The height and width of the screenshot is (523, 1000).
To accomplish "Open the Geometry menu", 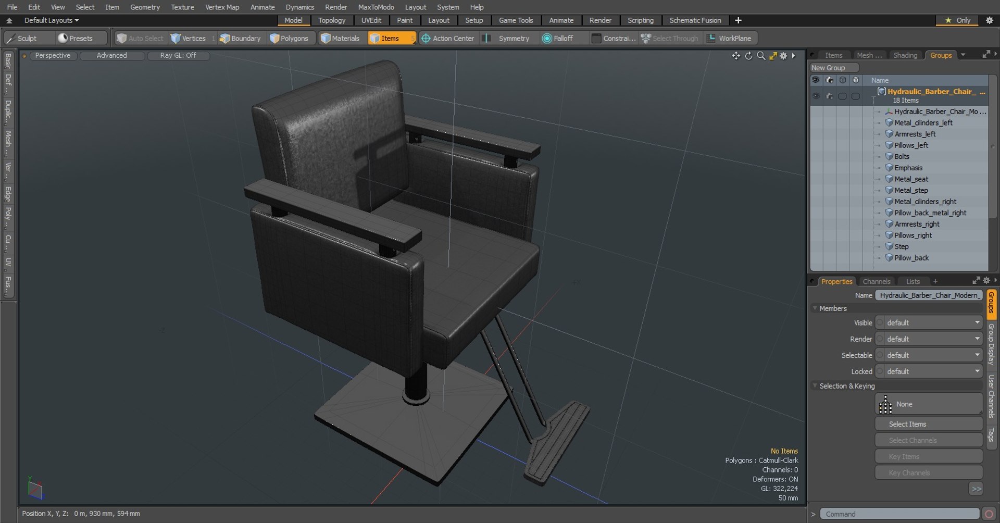I will point(145,7).
